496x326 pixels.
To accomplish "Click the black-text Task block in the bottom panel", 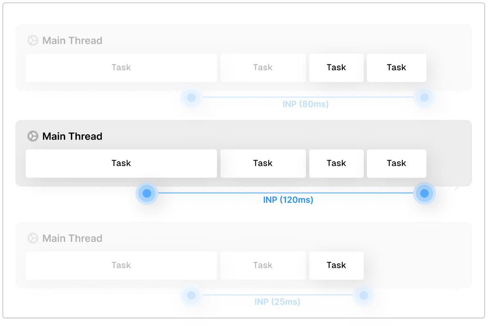I will pos(336,265).
